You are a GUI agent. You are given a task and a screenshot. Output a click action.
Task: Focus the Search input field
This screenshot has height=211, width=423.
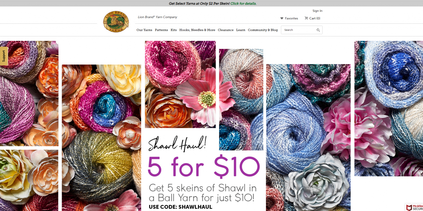[299, 30]
